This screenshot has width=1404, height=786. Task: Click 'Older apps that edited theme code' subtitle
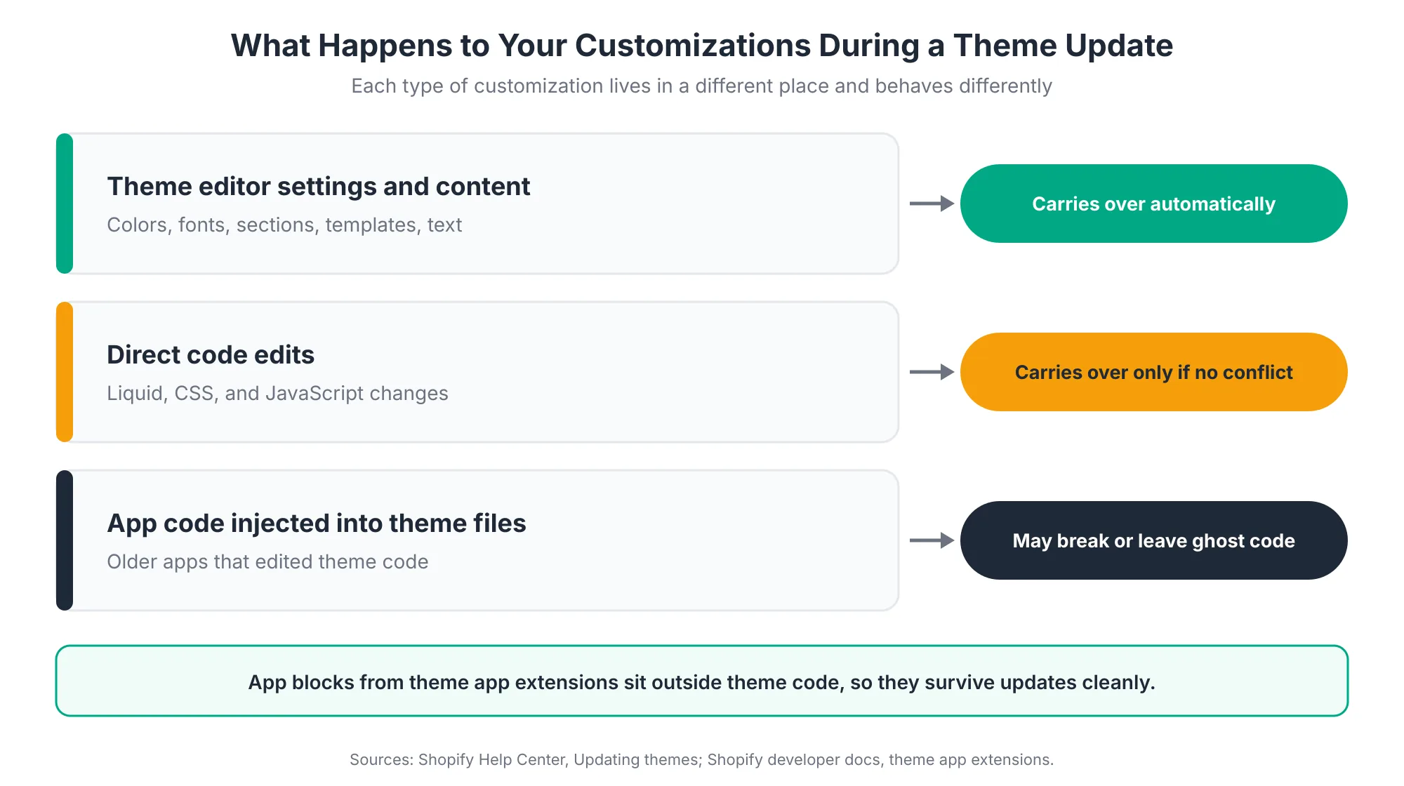click(x=267, y=561)
